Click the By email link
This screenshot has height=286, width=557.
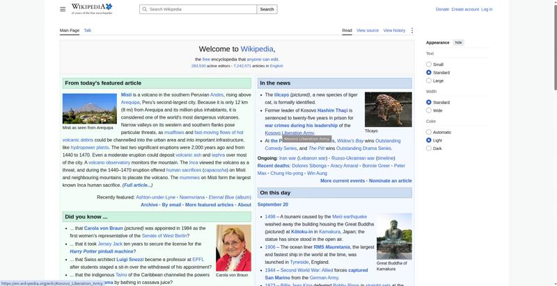(x=171, y=205)
